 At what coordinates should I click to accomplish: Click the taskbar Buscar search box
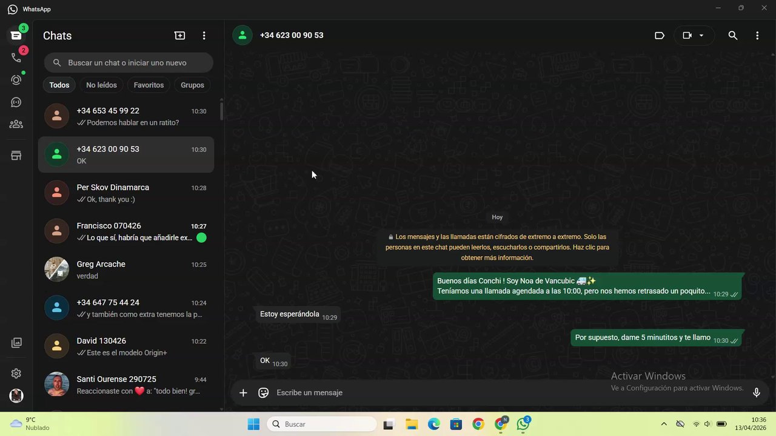pos(322,424)
